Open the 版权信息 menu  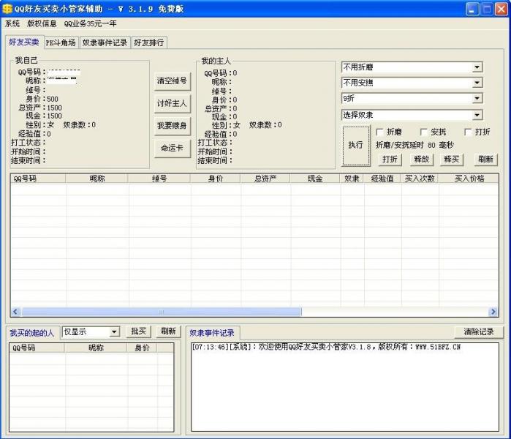[x=42, y=24]
